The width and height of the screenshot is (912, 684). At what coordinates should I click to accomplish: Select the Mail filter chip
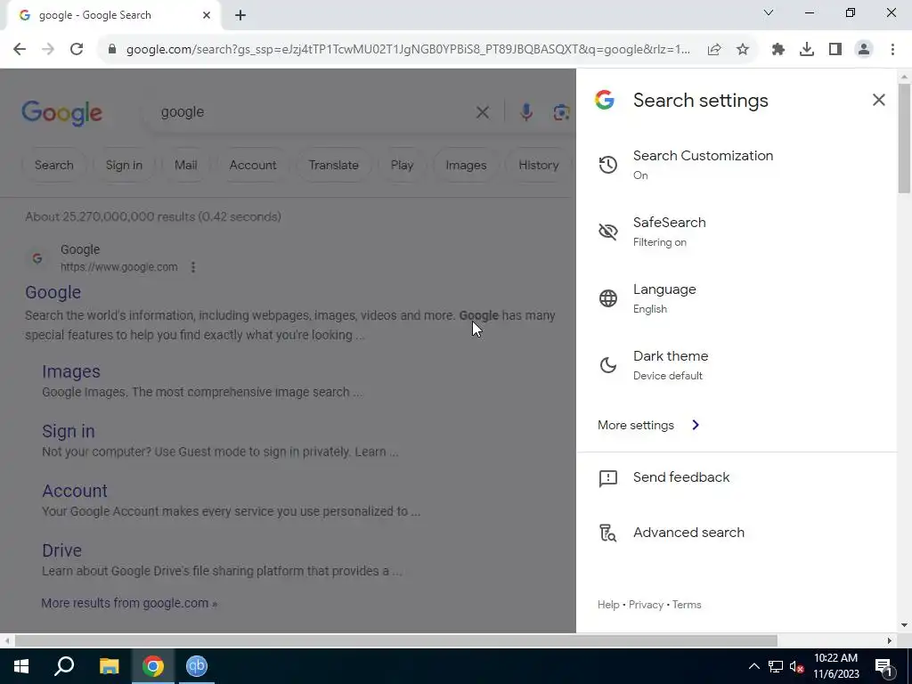click(x=185, y=165)
